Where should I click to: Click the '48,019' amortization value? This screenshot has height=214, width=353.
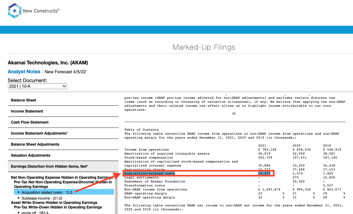pos(264,154)
